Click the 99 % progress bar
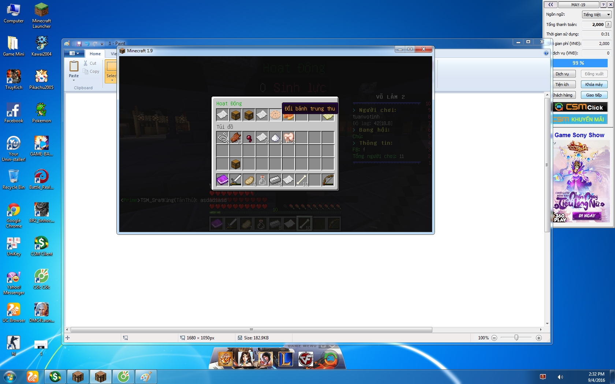 580,63
